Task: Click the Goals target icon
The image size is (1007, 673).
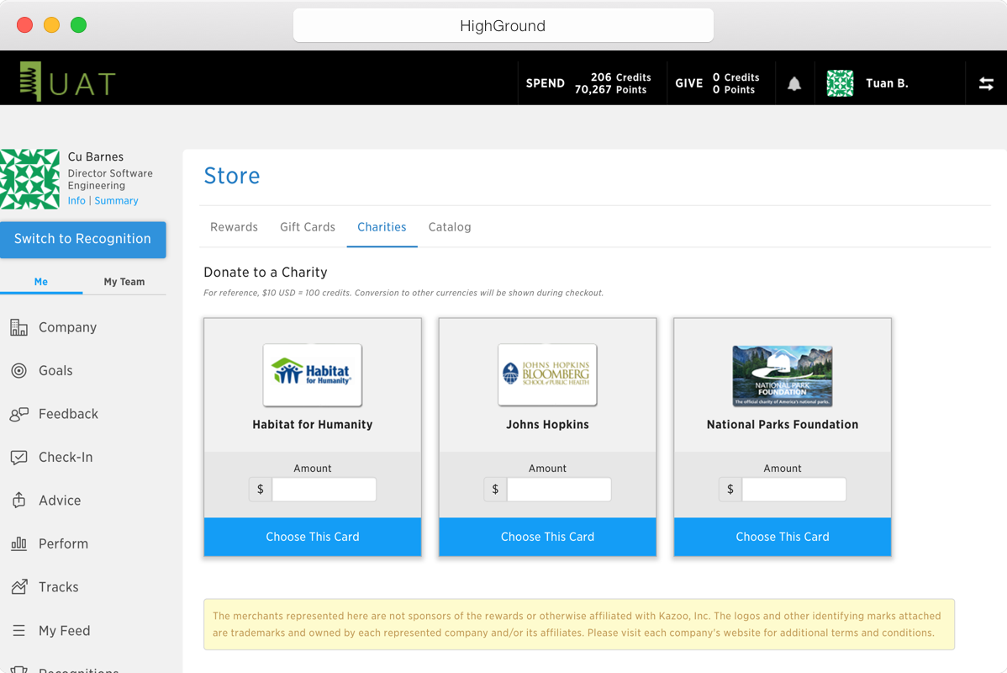Action: tap(19, 370)
